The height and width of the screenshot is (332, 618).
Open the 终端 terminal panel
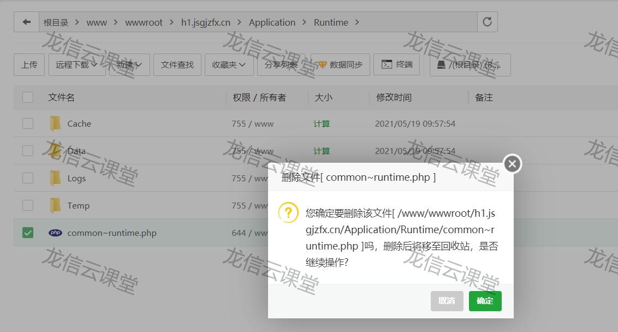click(x=397, y=64)
